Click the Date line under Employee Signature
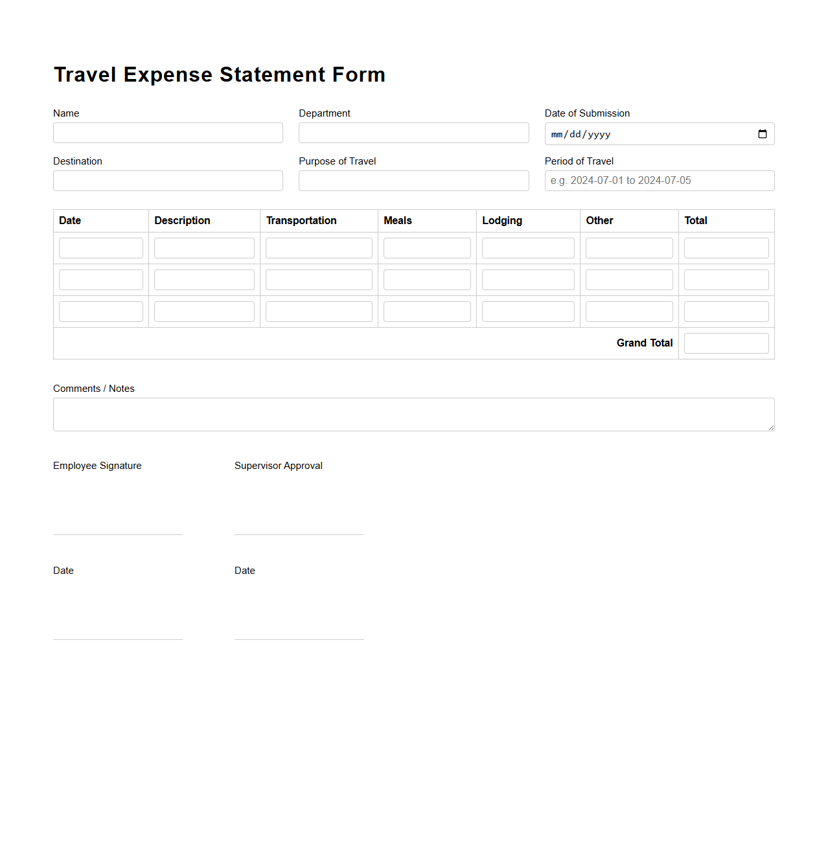 click(x=117, y=640)
